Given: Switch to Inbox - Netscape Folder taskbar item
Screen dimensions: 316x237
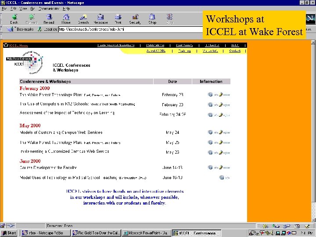Looking at the screenshot, I should click(x=46, y=233).
